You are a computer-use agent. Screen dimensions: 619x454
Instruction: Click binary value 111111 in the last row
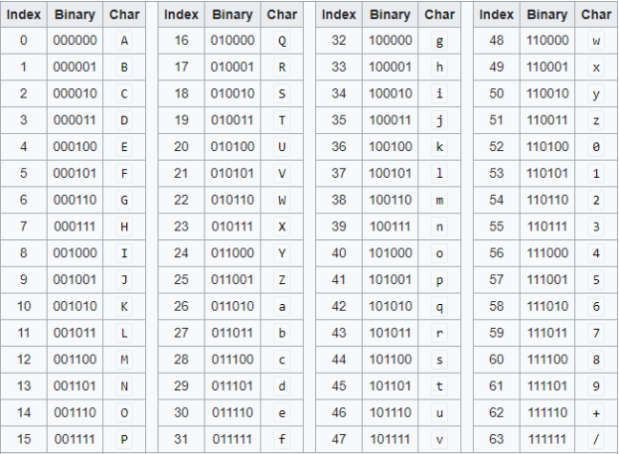tap(547, 438)
